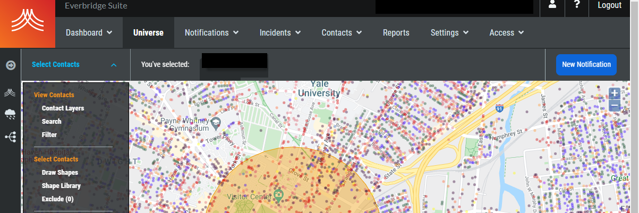Screen dimensions: 639x213
Task: Click the network share sidebar icon
Action: pyautogui.click(x=11, y=137)
